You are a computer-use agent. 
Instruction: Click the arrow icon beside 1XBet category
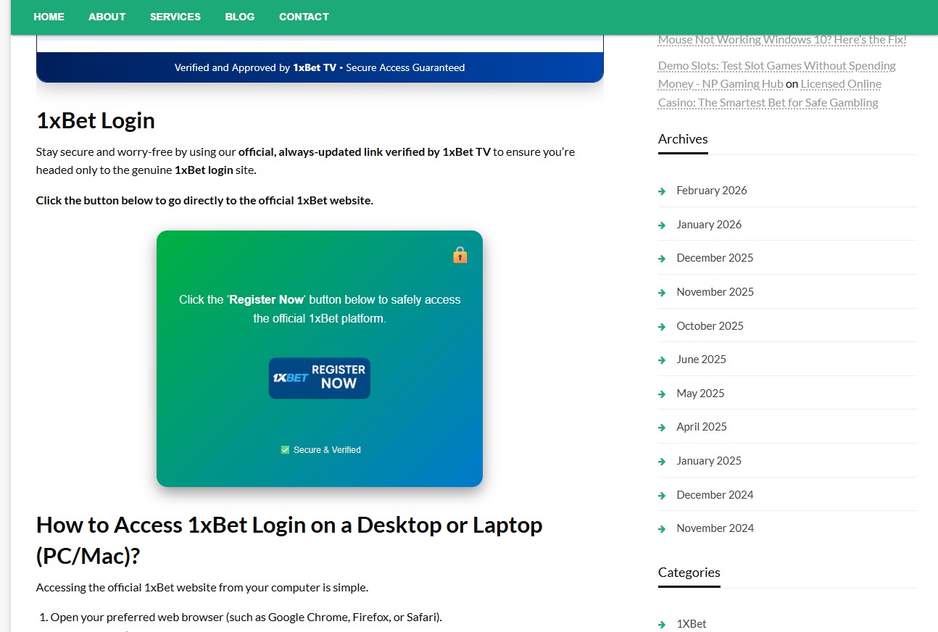point(662,625)
